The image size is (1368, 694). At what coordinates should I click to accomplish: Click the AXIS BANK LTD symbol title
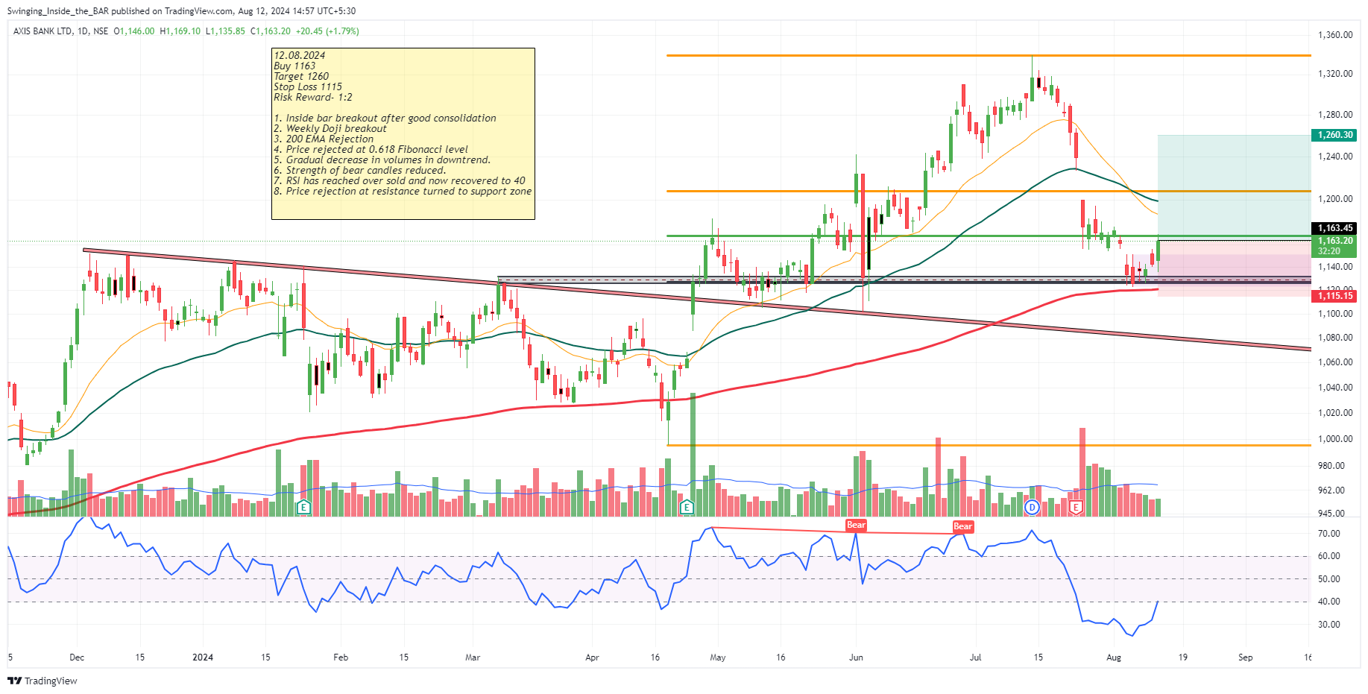tap(42, 31)
